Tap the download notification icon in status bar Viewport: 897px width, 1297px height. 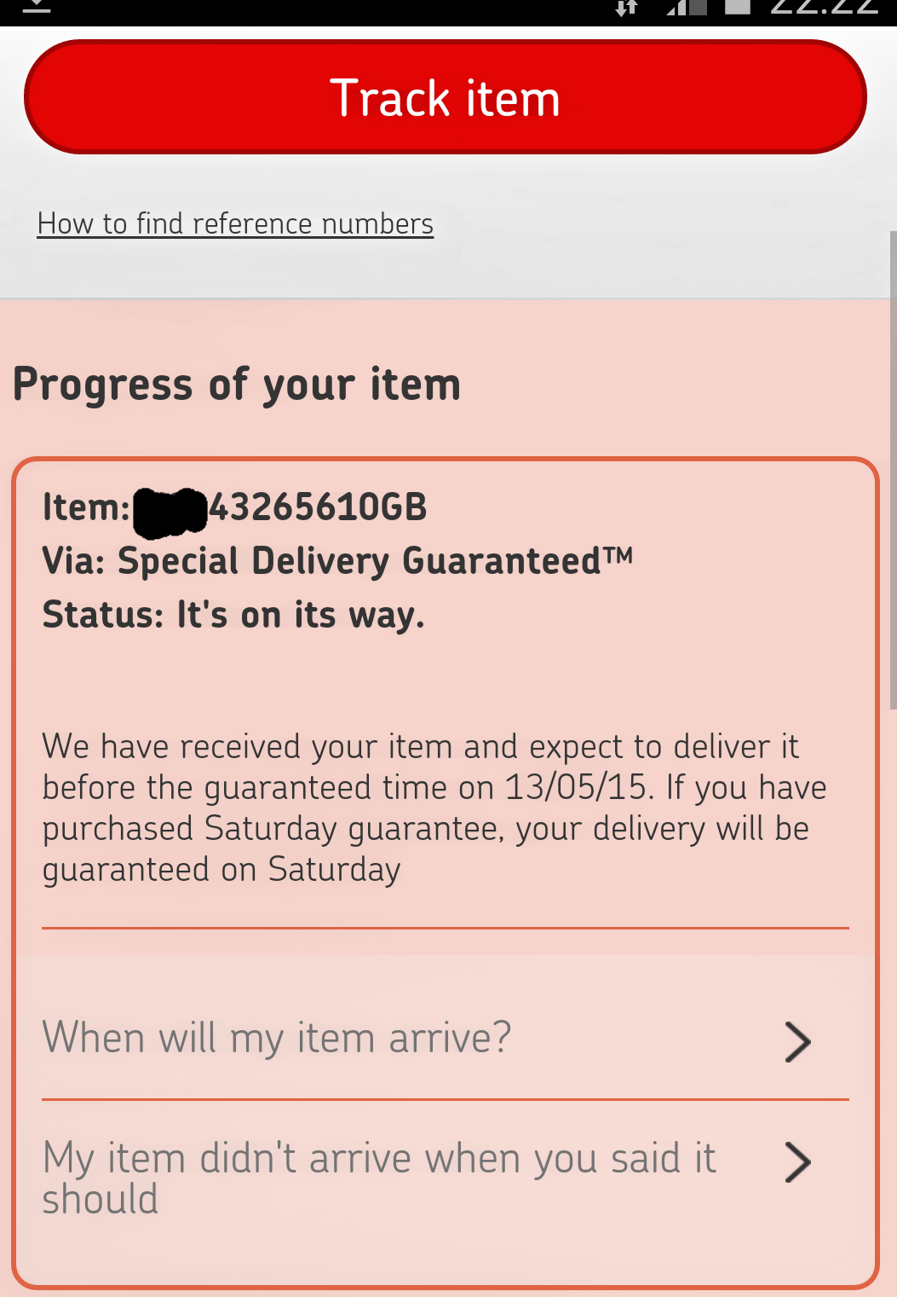tap(36, 7)
